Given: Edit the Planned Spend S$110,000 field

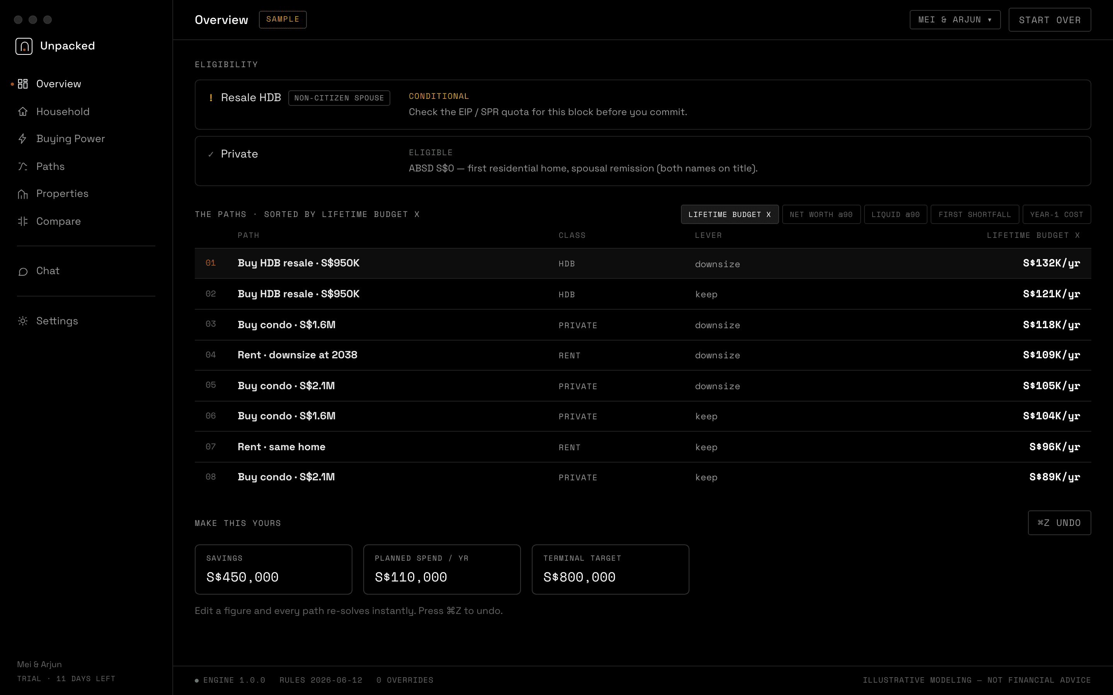Looking at the screenshot, I should (x=441, y=570).
